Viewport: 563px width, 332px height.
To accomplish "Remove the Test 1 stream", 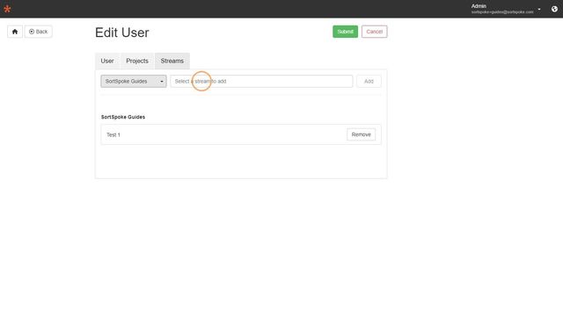I will pos(362,134).
